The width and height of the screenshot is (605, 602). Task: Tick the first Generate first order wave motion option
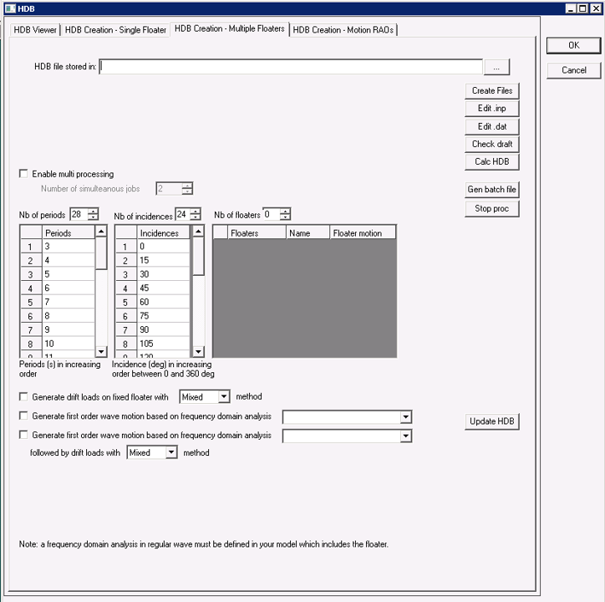pyautogui.click(x=23, y=416)
